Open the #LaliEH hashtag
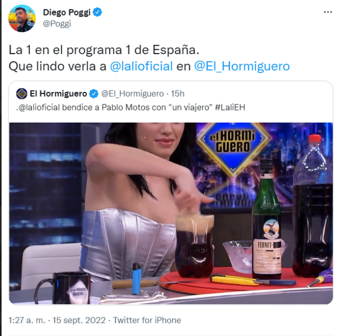This screenshot has width=341, height=336. [x=230, y=107]
